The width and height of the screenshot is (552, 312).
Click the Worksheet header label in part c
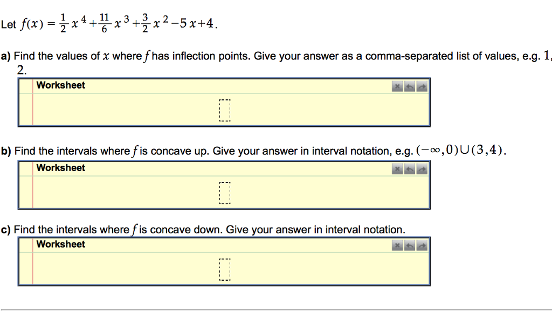click(x=61, y=244)
